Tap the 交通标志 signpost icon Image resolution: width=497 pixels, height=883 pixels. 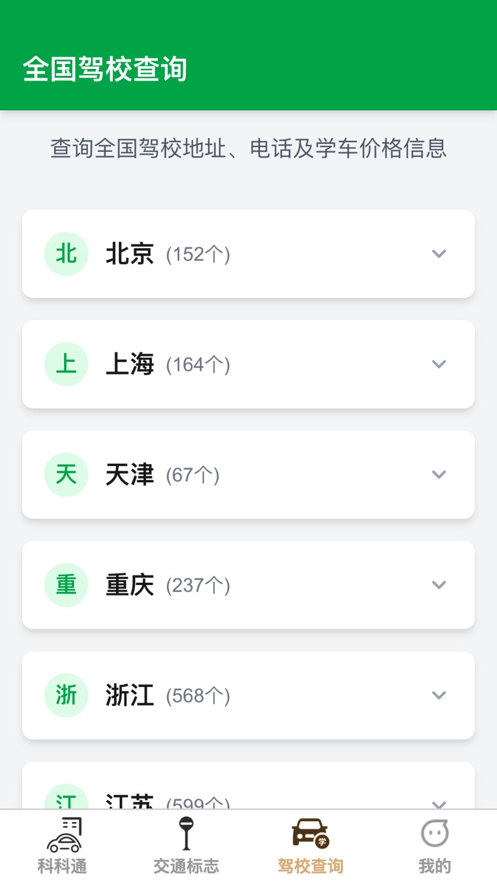point(187,833)
